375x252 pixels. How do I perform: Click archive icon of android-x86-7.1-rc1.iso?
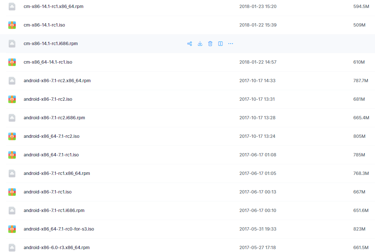(x=12, y=192)
